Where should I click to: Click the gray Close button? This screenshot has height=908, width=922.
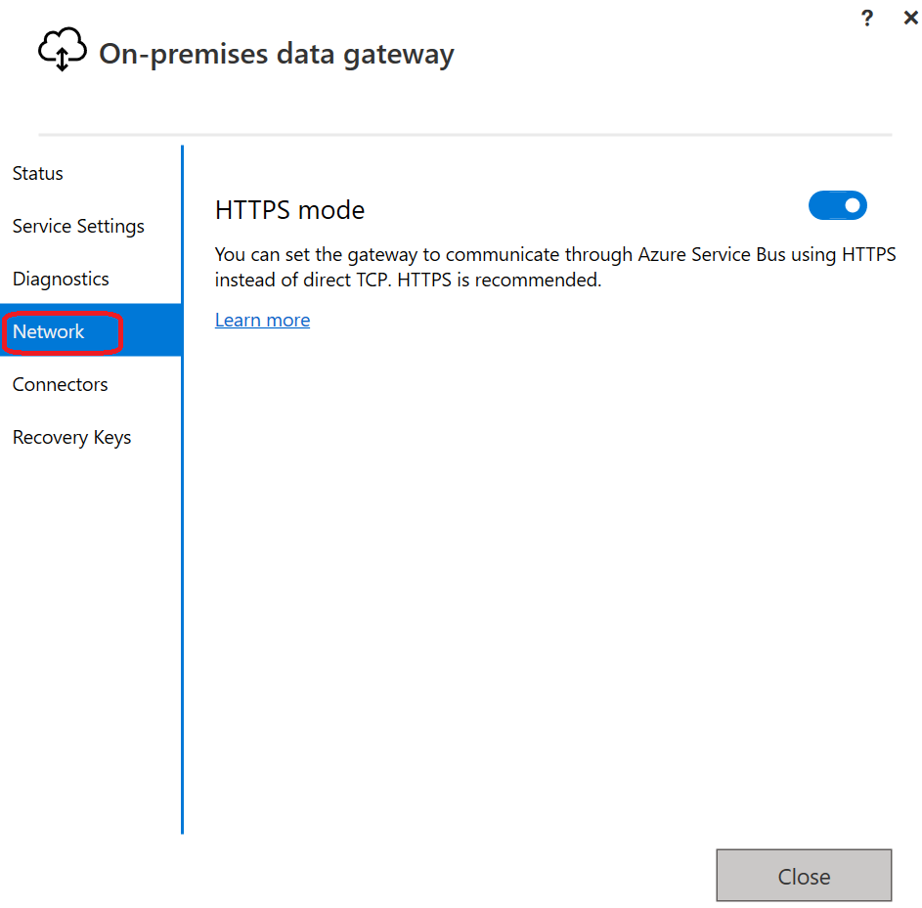[804, 875]
